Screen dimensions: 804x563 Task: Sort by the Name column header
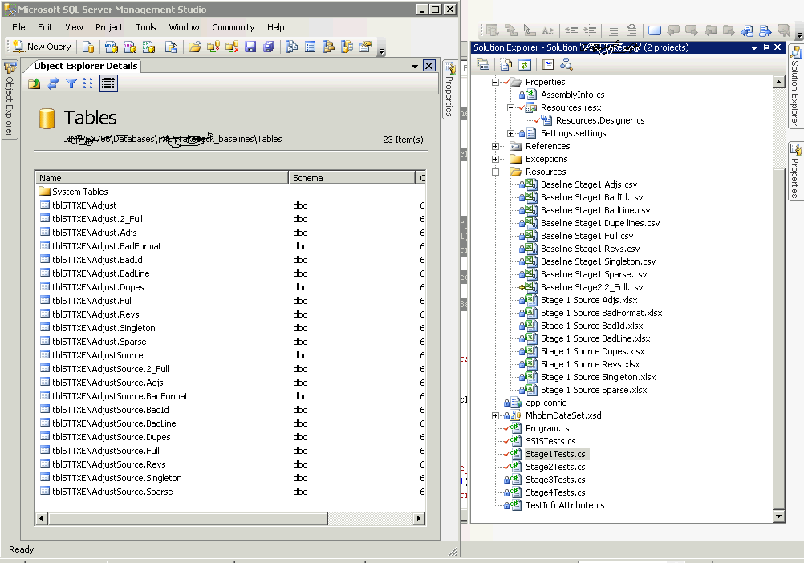(161, 178)
